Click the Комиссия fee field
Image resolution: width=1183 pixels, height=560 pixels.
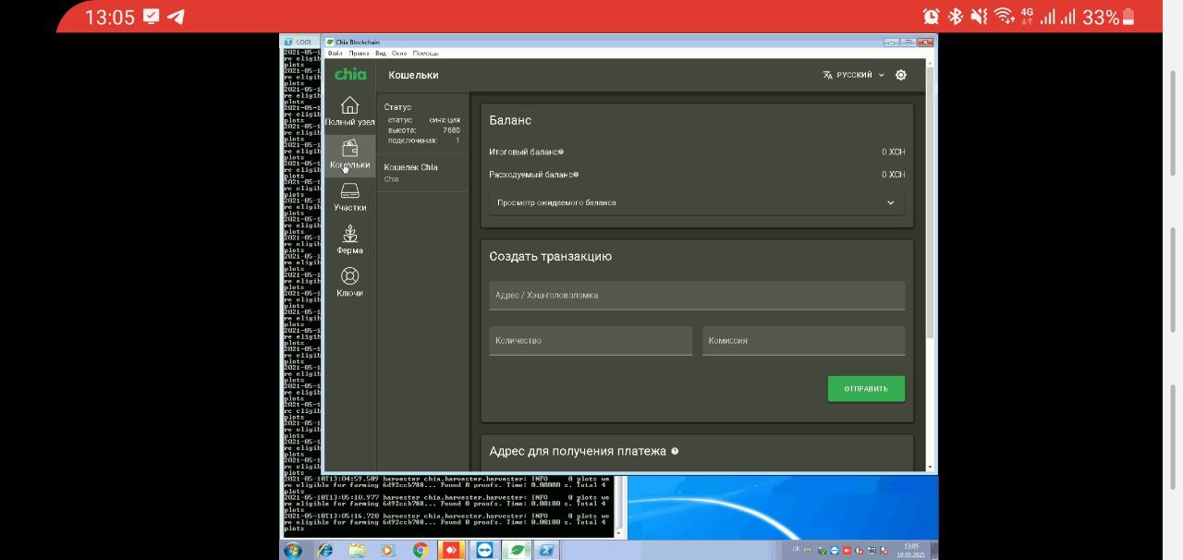(x=803, y=340)
